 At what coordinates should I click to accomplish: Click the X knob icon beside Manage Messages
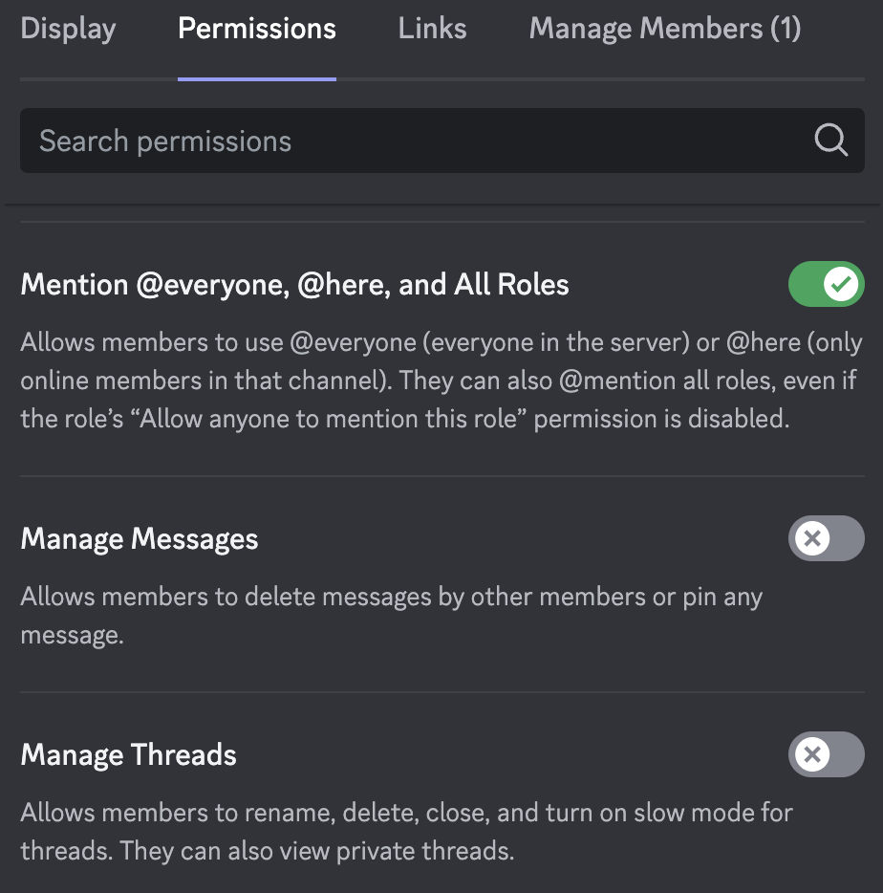(812, 538)
